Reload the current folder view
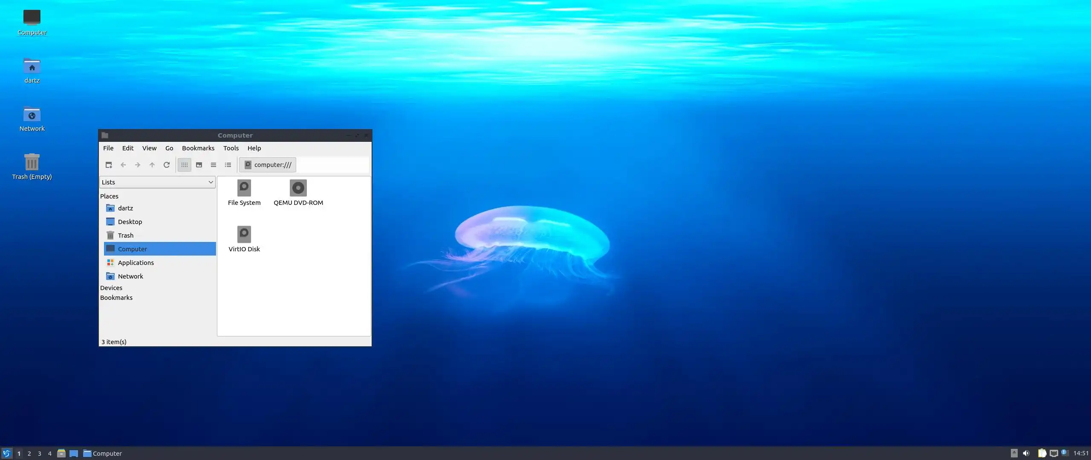This screenshot has width=1091, height=460. [167, 165]
